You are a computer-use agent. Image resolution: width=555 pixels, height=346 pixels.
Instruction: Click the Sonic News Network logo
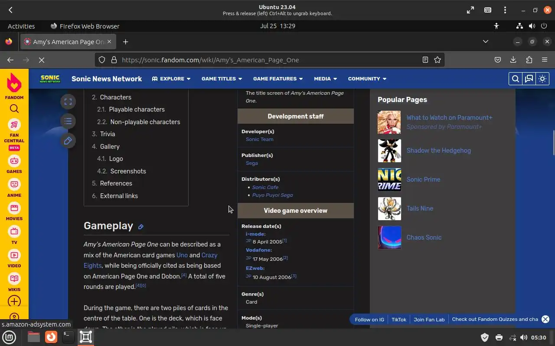(50, 79)
